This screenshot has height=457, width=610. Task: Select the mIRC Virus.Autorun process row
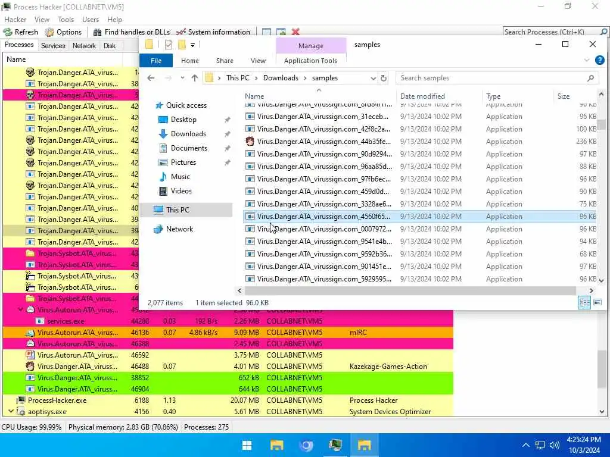coord(228,332)
